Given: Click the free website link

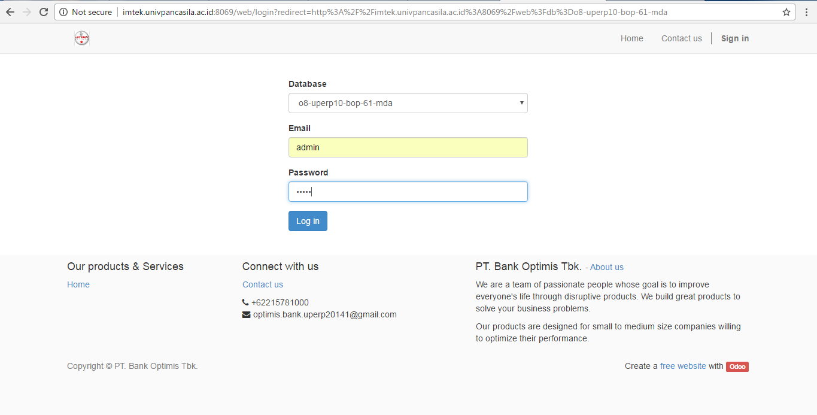Looking at the screenshot, I should click(683, 366).
